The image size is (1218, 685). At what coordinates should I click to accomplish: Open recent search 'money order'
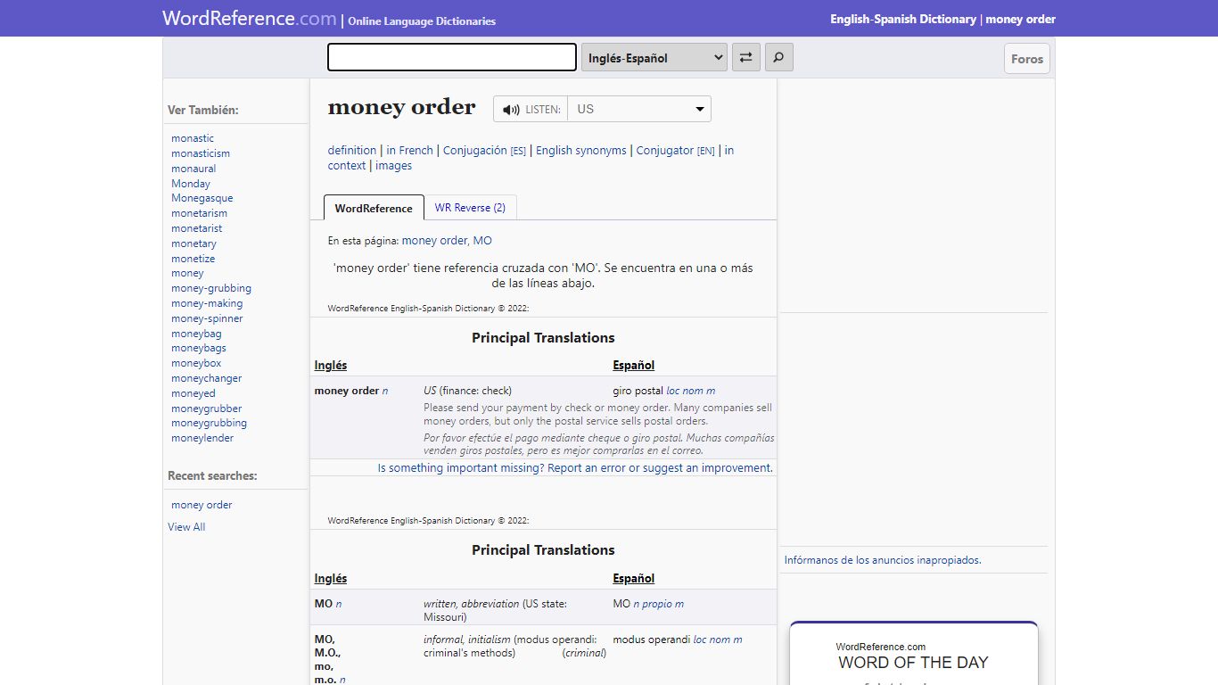coord(202,505)
